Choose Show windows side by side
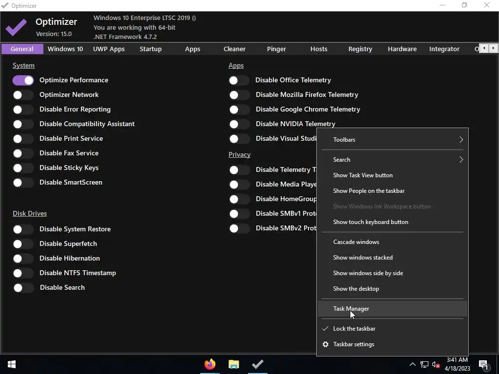The width and height of the screenshot is (499, 374). click(x=392, y=273)
